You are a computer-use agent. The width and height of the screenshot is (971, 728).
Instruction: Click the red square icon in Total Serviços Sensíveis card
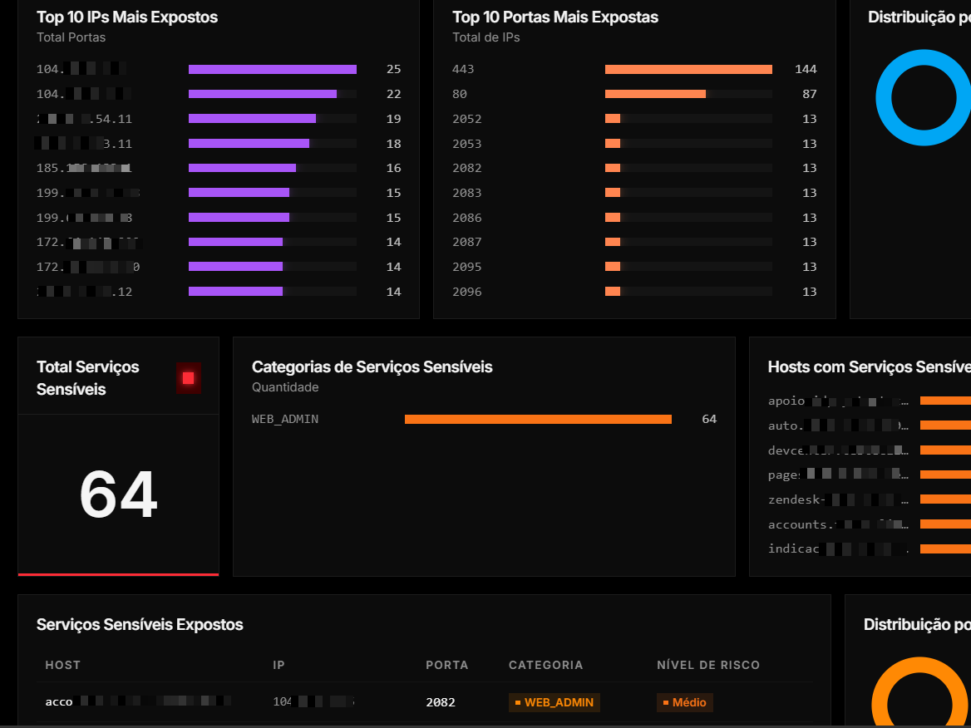[x=188, y=378]
